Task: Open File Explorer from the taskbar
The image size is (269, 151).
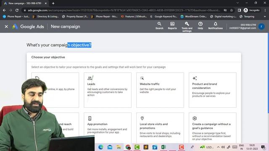Action: click(x=119, y=147)
